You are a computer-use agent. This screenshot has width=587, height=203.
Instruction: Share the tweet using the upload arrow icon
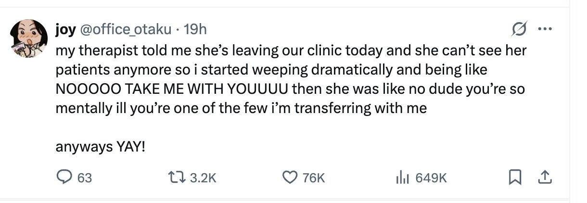click(544, 178)
